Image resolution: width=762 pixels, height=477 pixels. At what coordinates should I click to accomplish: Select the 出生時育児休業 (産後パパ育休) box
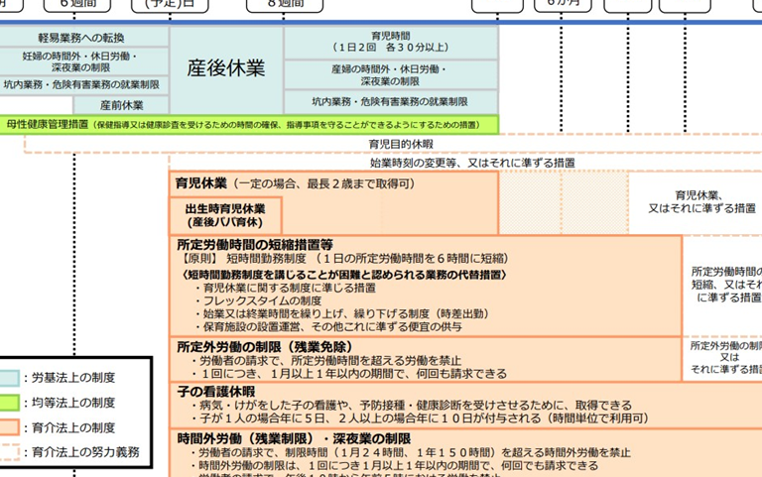(x=225, y=216)
